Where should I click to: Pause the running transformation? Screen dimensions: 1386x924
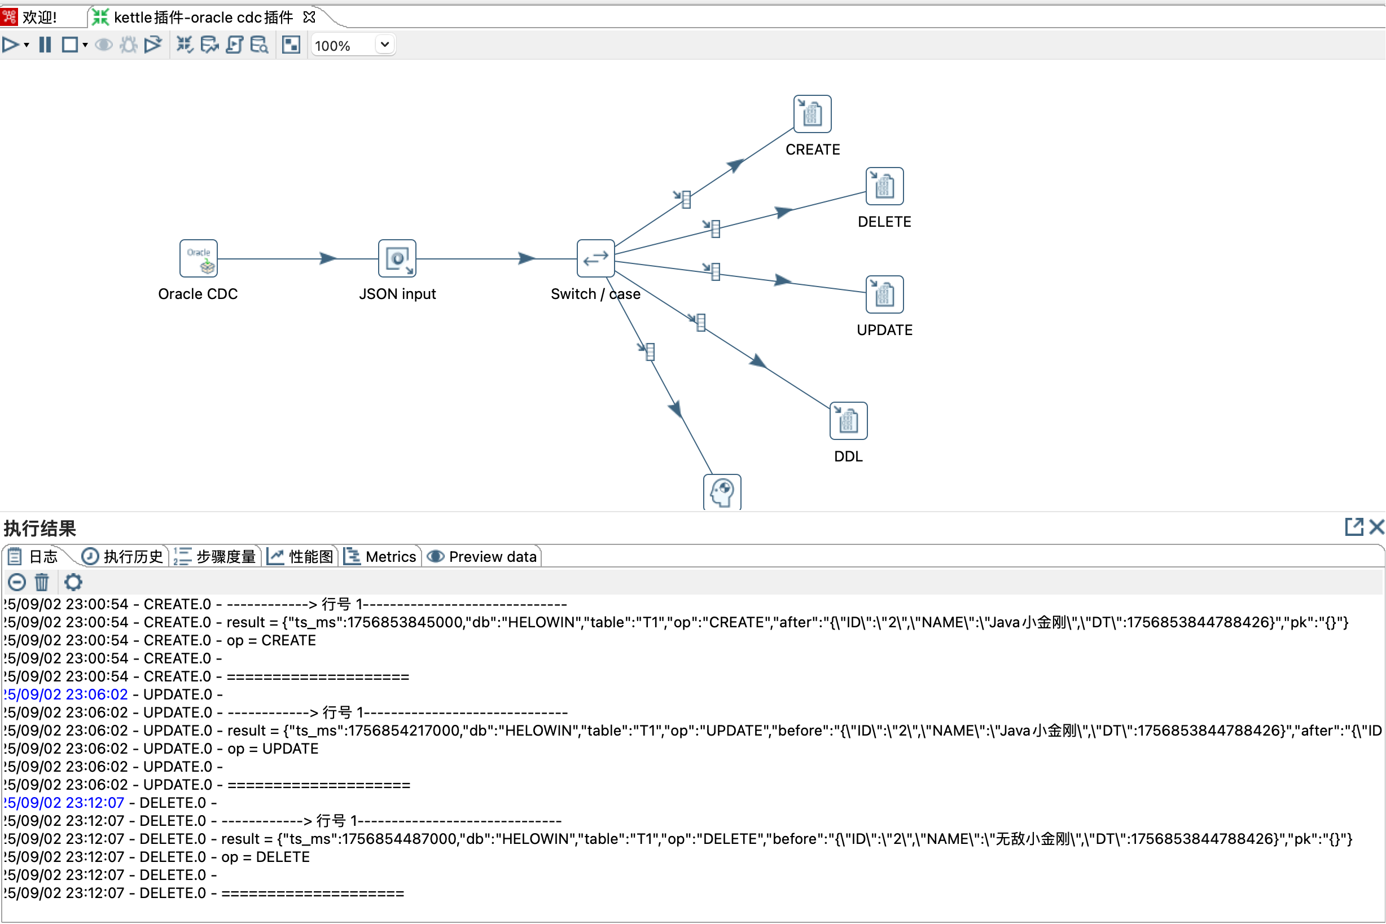coord(45,45)
